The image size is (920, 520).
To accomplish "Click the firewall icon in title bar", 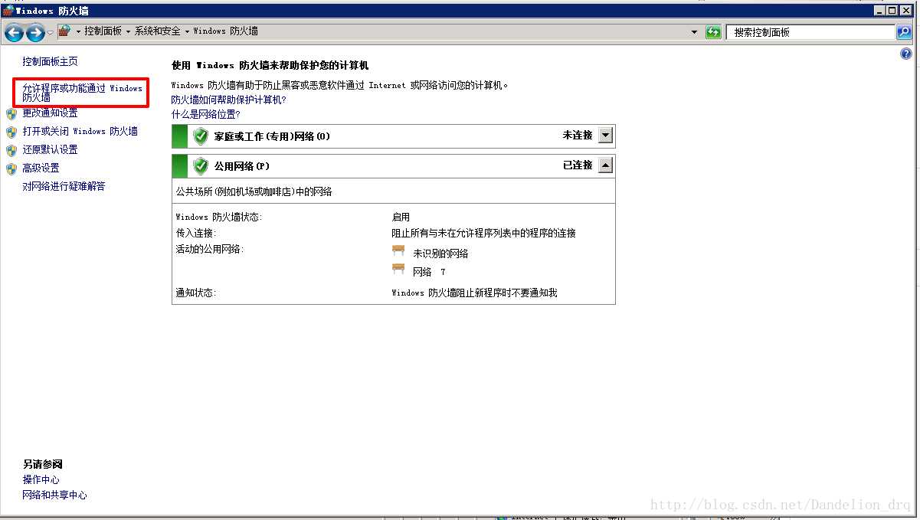I will click(x=8, y=11).
